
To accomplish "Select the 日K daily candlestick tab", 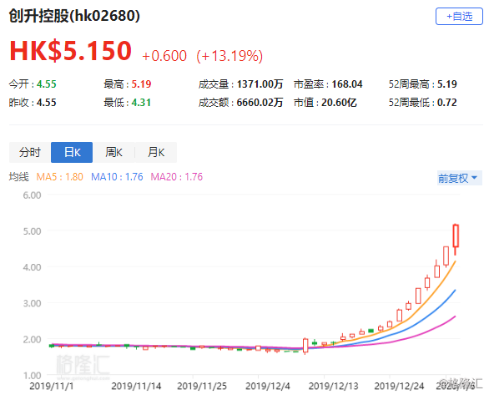I will click(72, 152).
